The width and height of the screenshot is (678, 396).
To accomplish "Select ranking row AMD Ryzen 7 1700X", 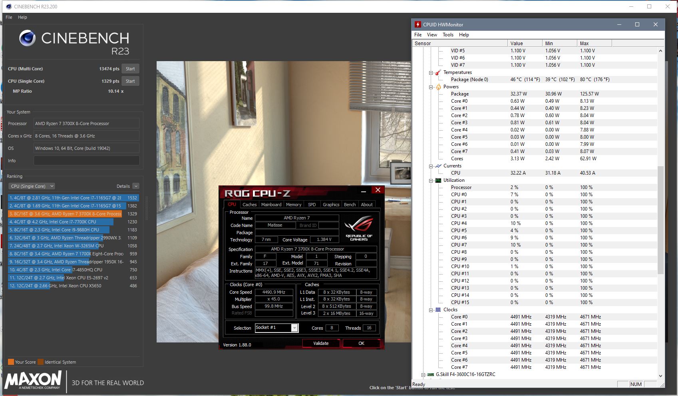I will (73, 254).
